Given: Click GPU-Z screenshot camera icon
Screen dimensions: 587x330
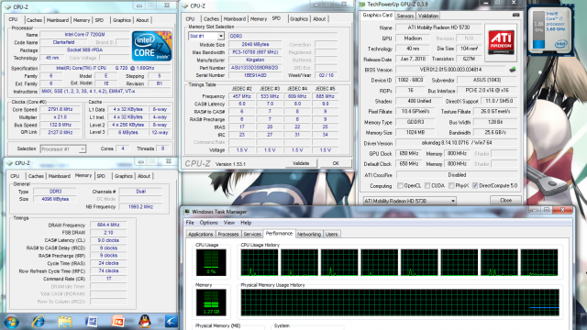Looking at the screenshot, I should coord(515,15).
